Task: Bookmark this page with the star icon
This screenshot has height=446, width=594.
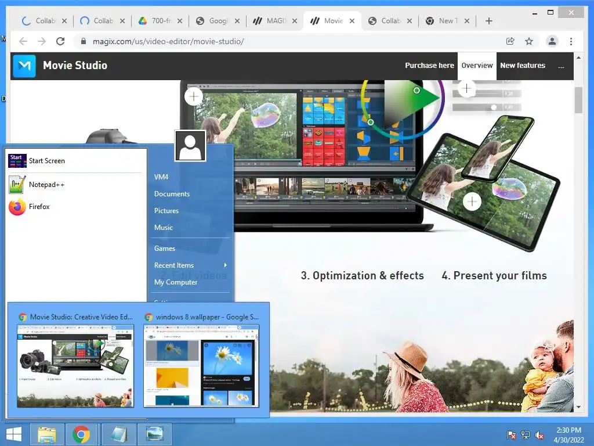Action: point(529,41)
